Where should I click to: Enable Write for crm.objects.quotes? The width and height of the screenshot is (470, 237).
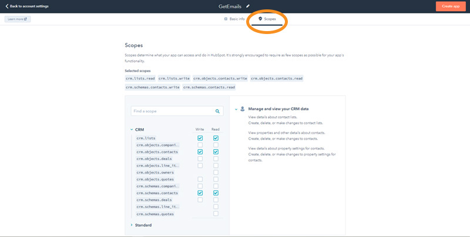[x=200, y=180]
